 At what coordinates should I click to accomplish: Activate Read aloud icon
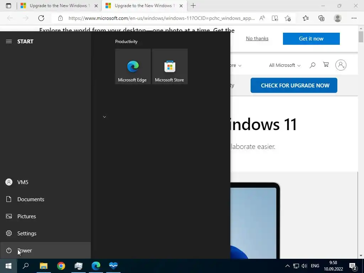[262, 18]
